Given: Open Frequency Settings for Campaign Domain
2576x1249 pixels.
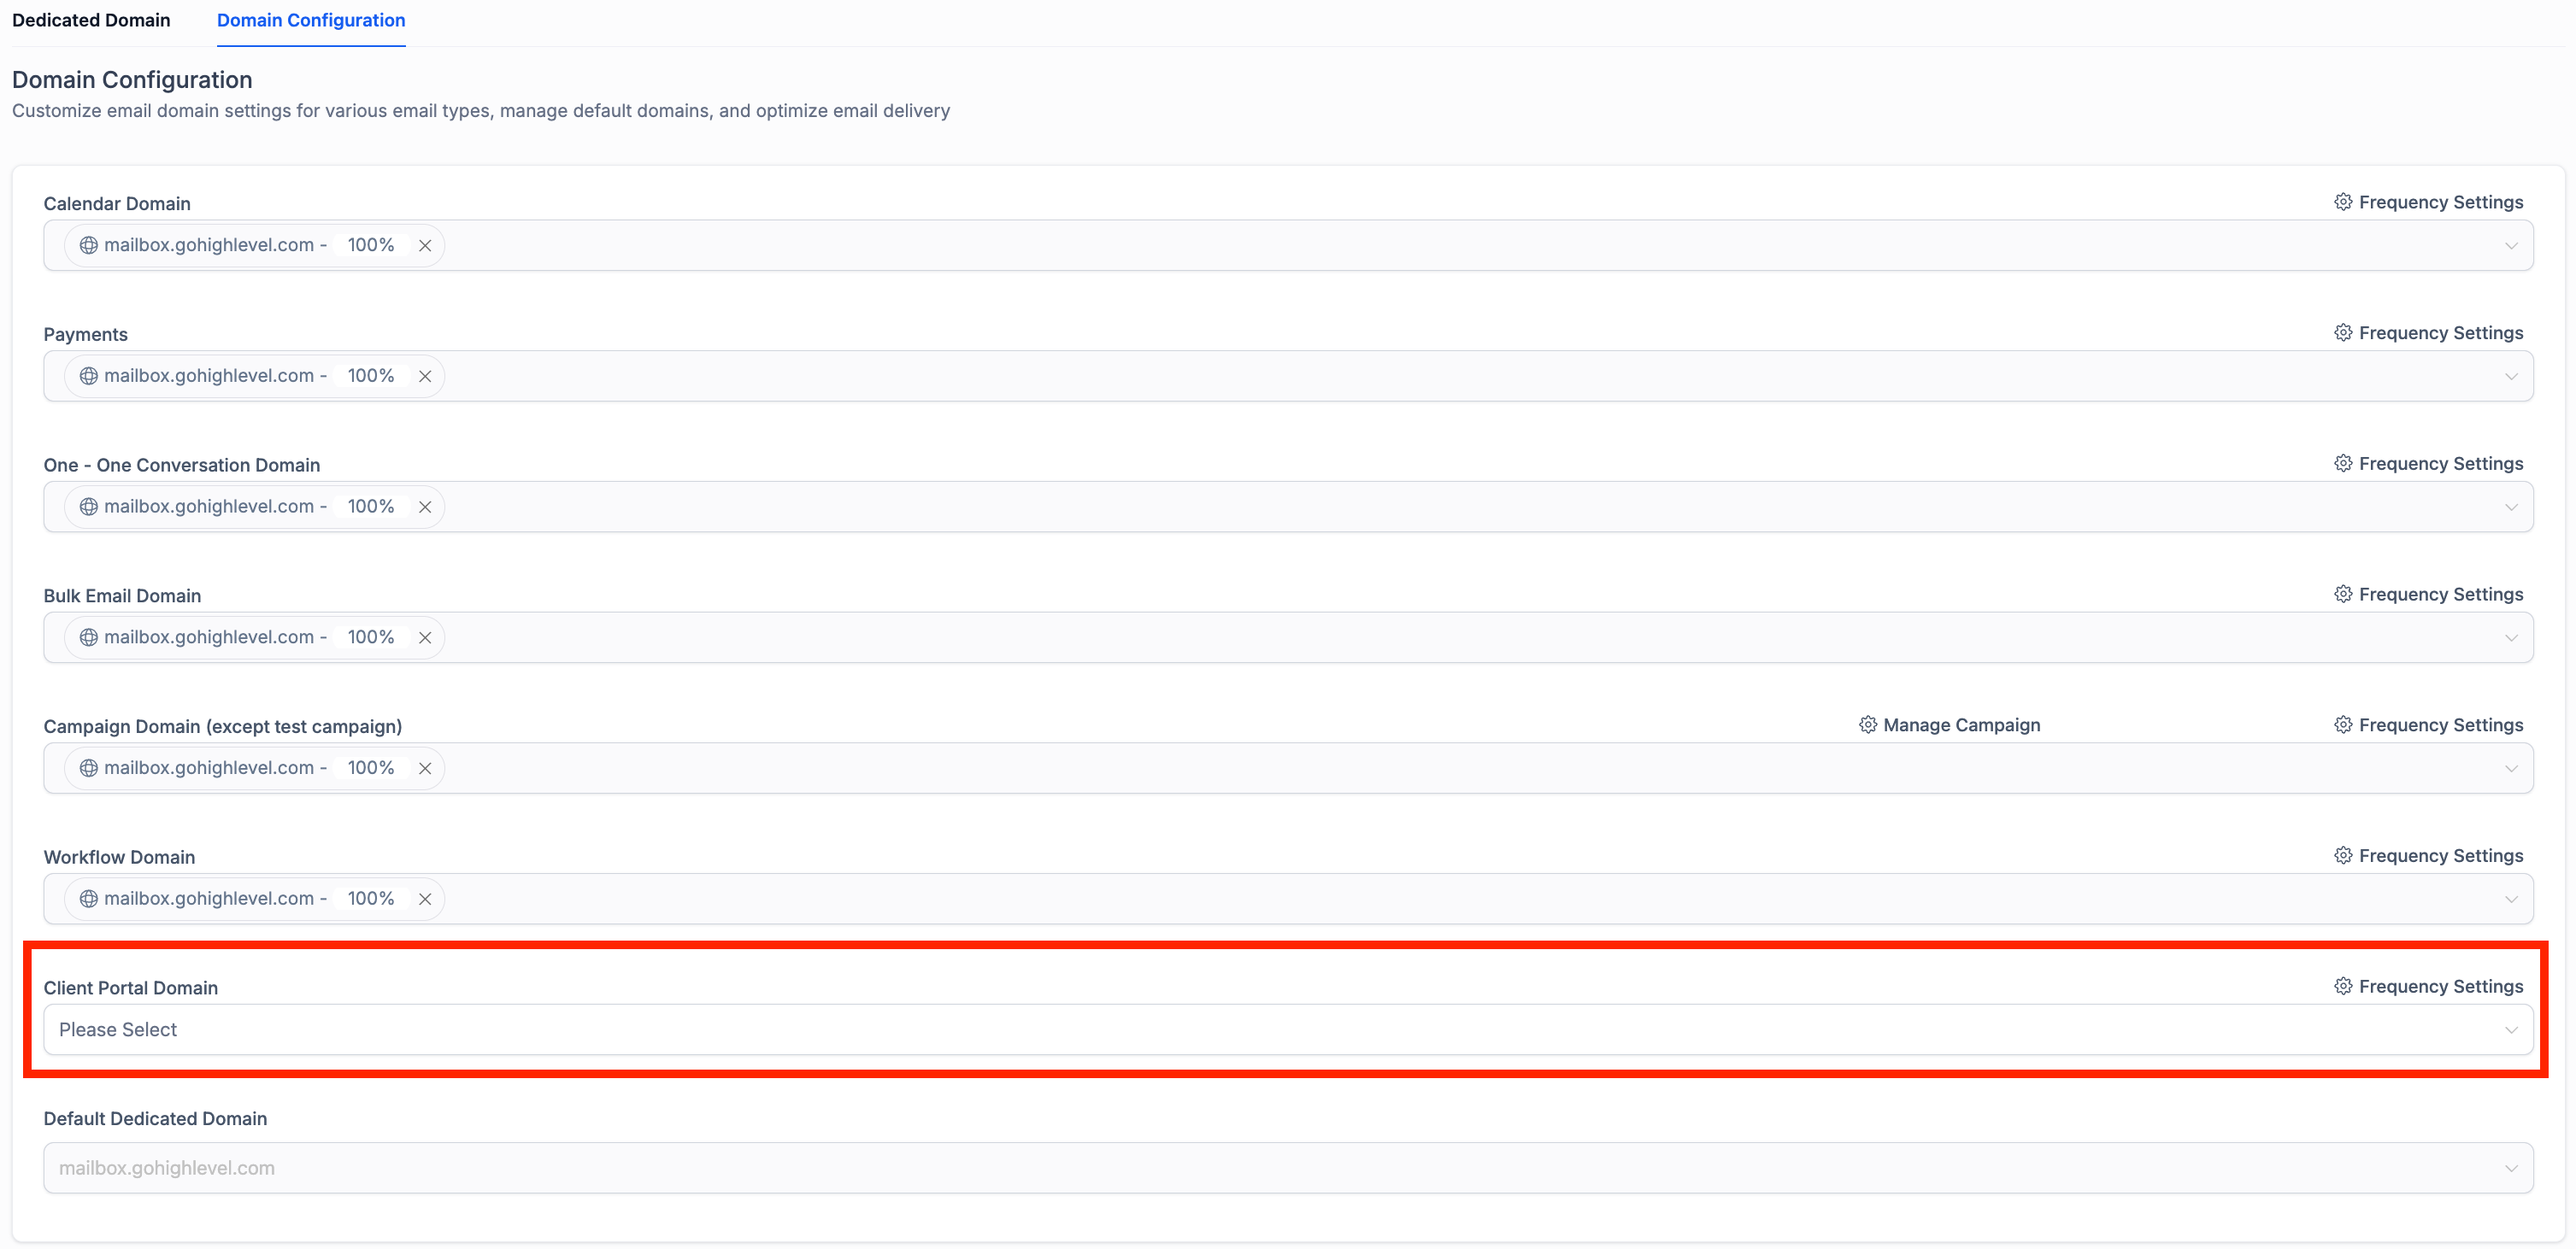Looking at the screenshot, I should click(2428, 725).
